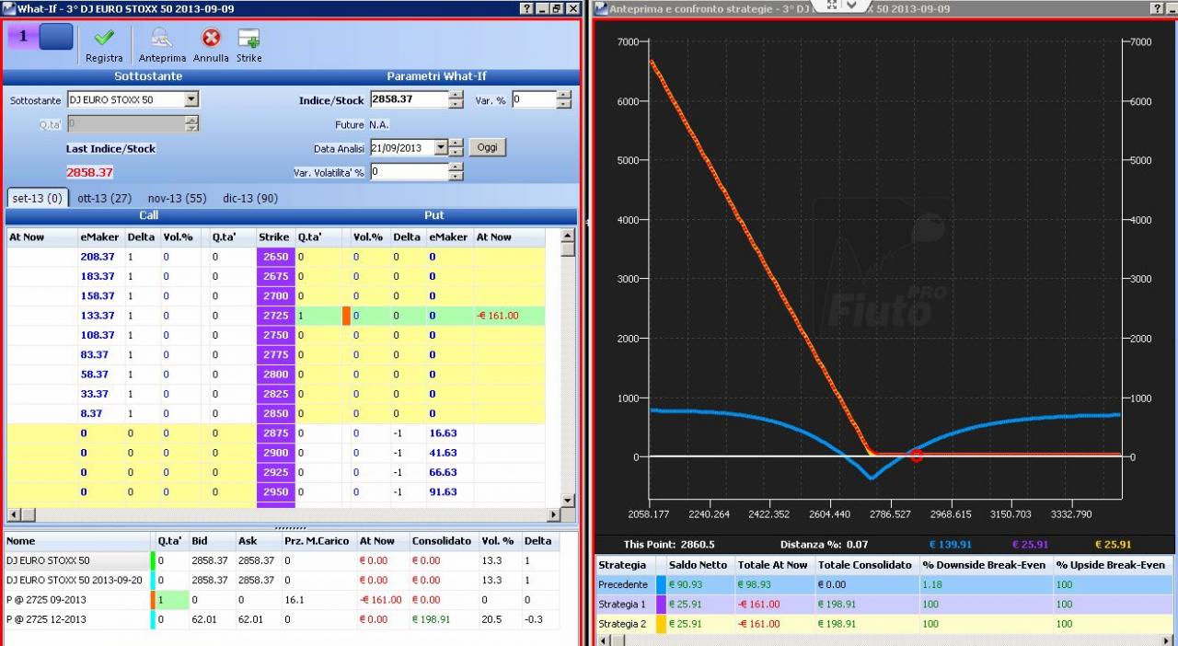Image resolution: width=1178 pixels, height=646 pixels.
Task: Select the blank blue strategy button
Action: [x=55, y=36]
